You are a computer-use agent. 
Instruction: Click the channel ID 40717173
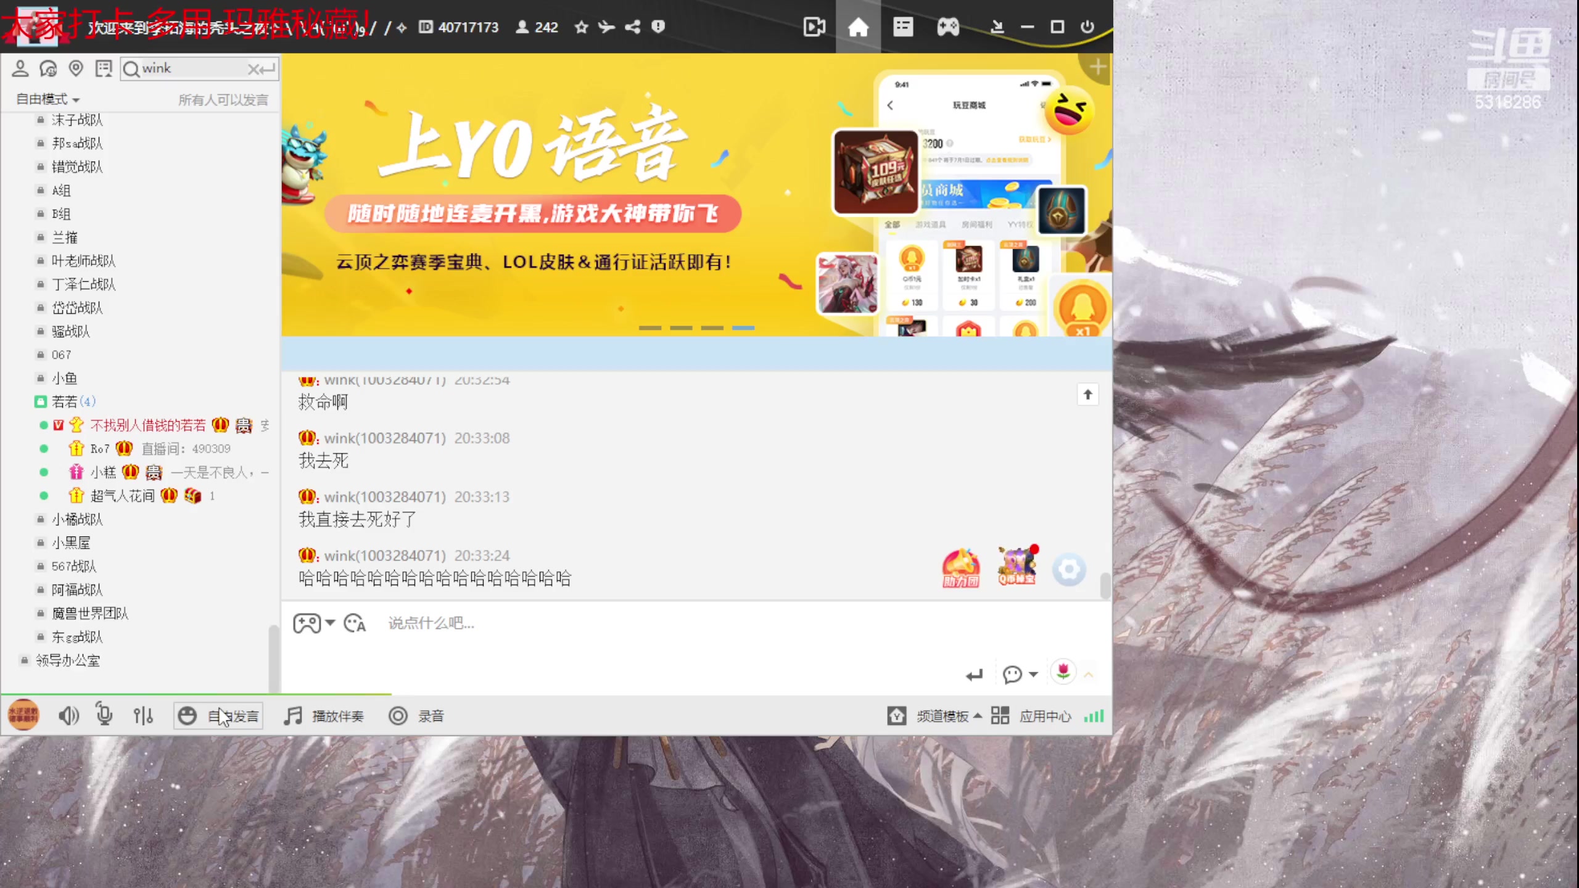(x=459, y=27)
